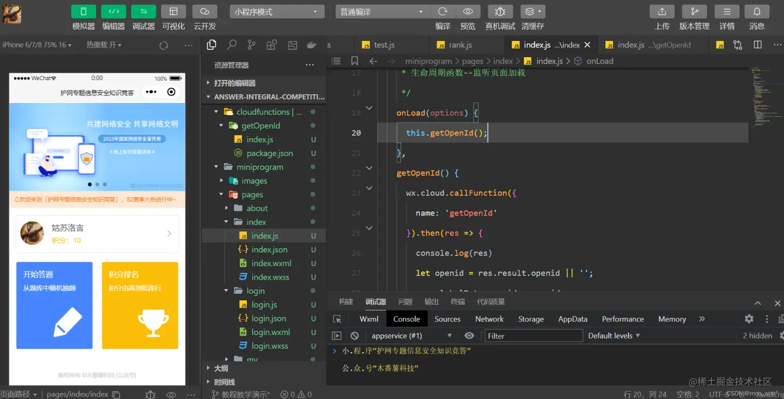Open 云开发 cloud development console
The height and width of the screenshot is (399, 784).
pos(205,11)
